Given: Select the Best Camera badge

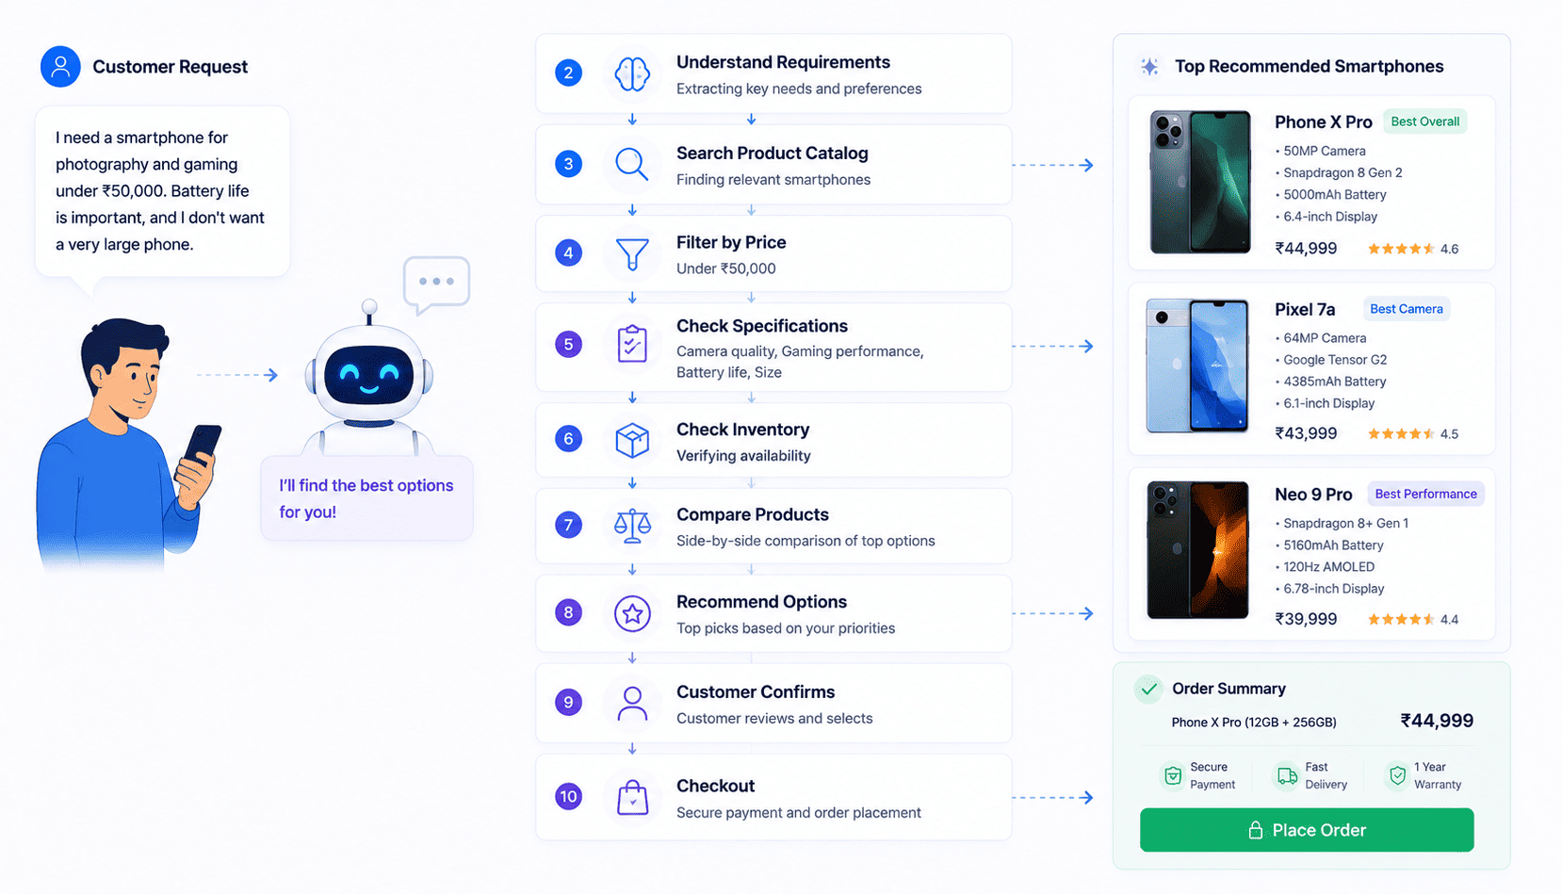Looking at the screenshot, I should click(x=1406, y=309).
